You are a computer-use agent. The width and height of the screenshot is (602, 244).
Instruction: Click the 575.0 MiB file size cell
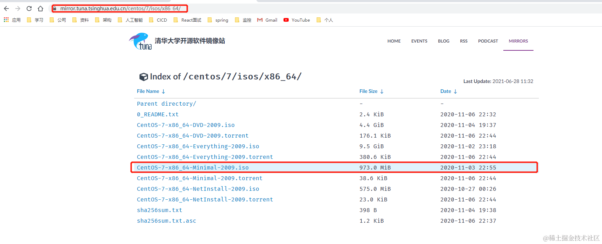point(375,189)
